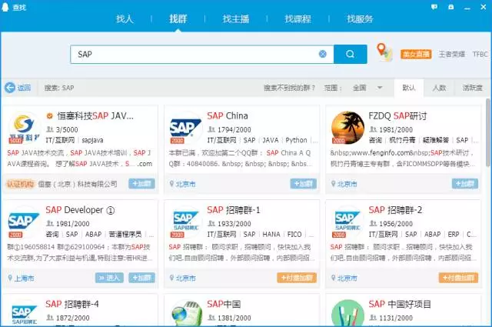492x327 pixels.
Task: Click the map location pin icon
Action: 384,52
